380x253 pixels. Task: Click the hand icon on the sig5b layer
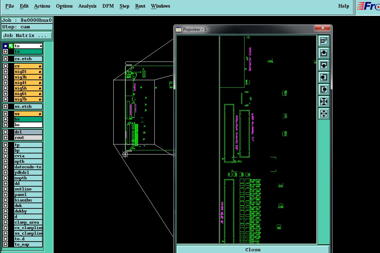(x=40, y=88)
